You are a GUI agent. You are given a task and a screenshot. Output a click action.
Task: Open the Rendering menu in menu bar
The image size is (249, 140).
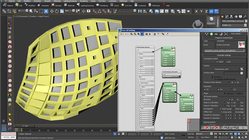pos(84,1)
